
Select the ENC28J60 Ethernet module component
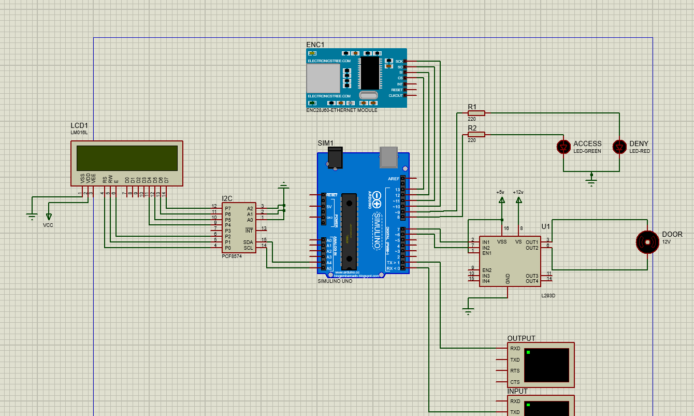click(x=356, y=78)
